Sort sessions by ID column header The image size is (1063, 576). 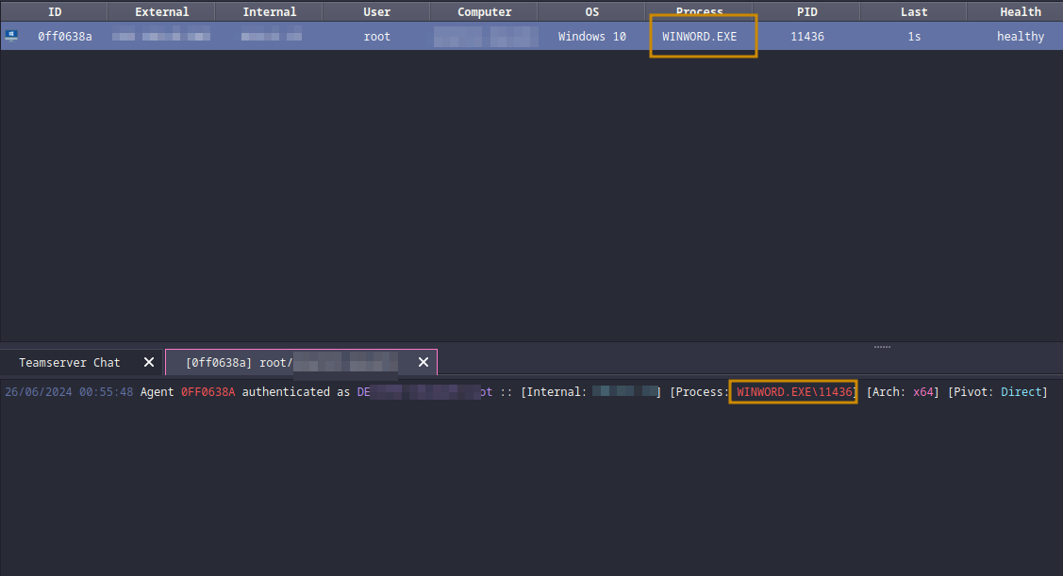click(55, 12)
